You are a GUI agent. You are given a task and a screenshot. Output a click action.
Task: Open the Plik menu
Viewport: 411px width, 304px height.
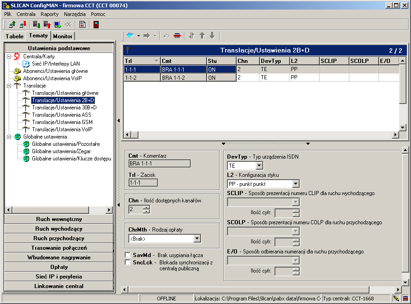8,14
